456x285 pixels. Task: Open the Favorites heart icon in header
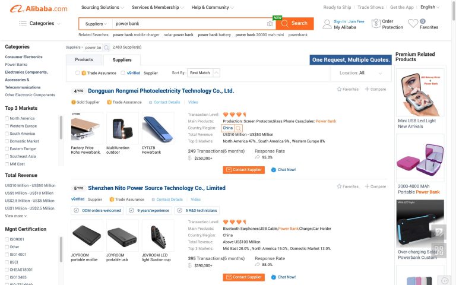point(413,24)
